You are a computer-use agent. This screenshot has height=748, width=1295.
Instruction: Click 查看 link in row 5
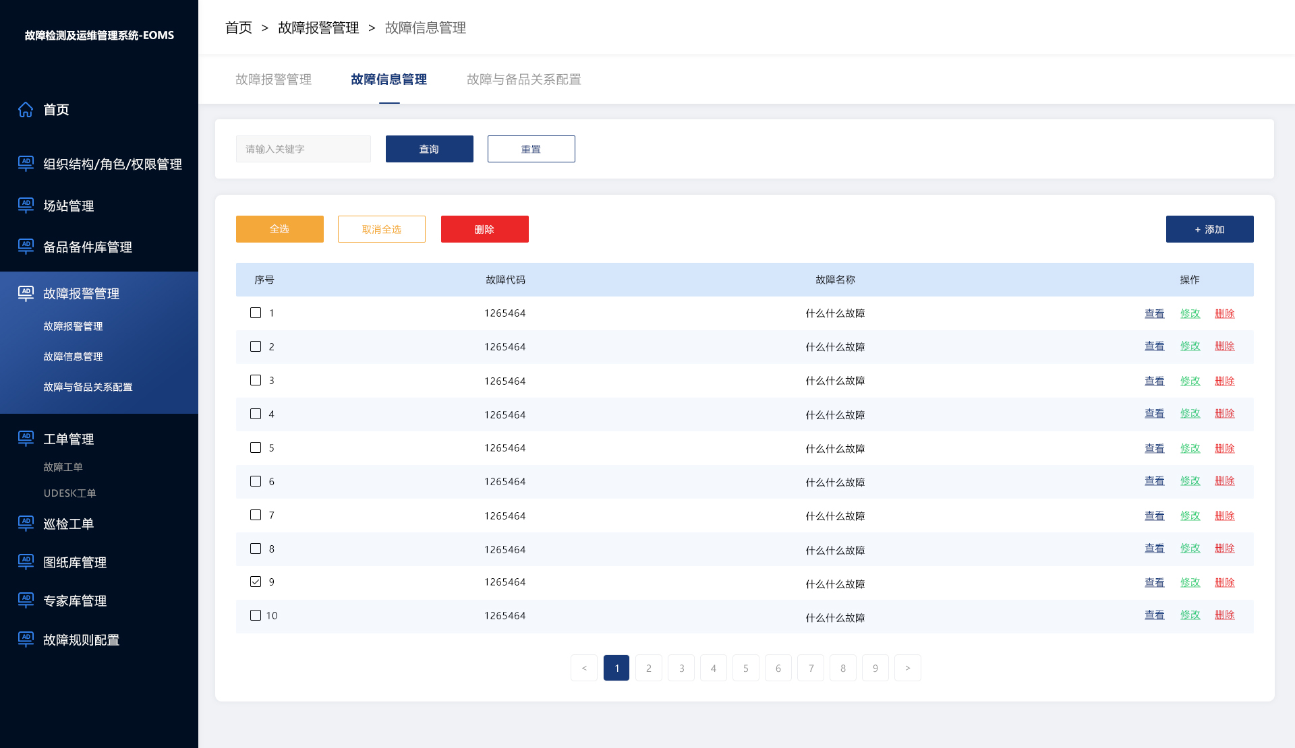[x=1155, y=448]
